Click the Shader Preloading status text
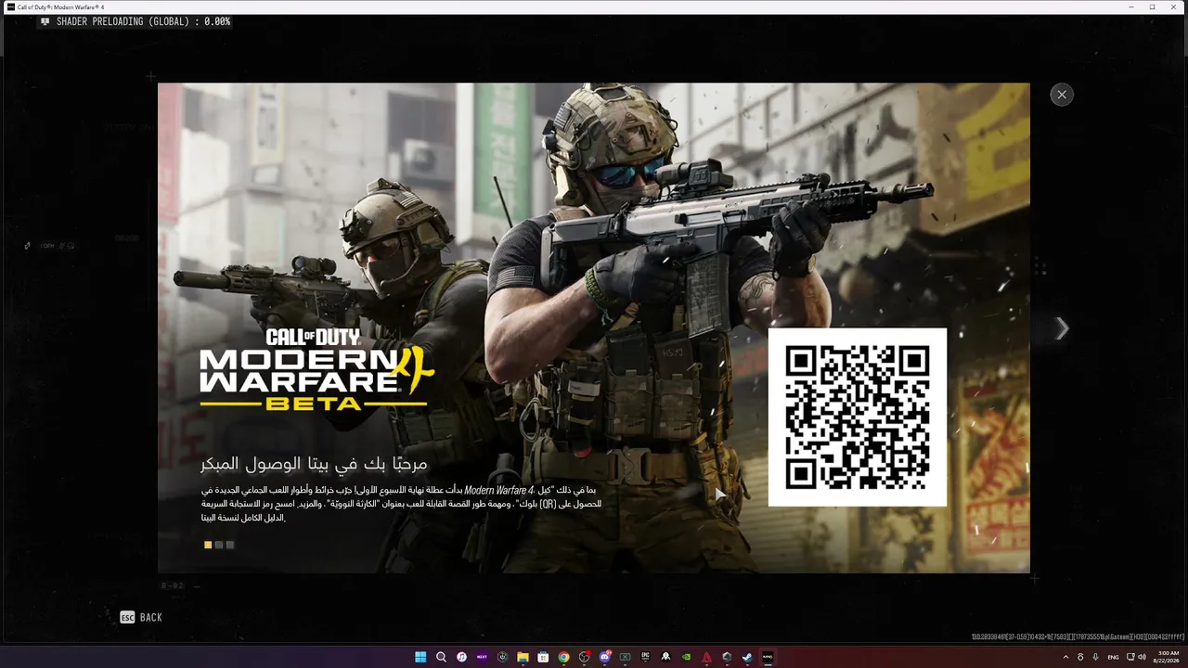Screen dimensions: 1188x668 (x=143, y=21)
